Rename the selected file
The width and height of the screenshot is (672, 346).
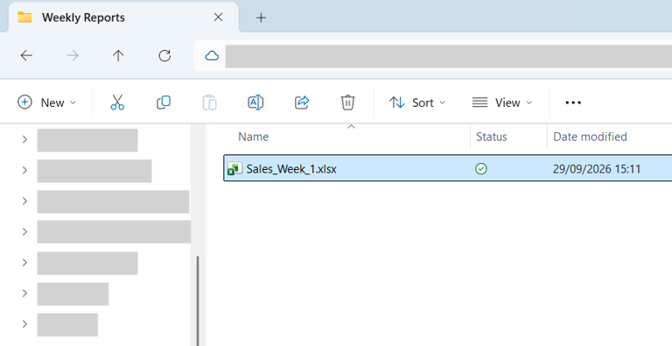(255, 102)
